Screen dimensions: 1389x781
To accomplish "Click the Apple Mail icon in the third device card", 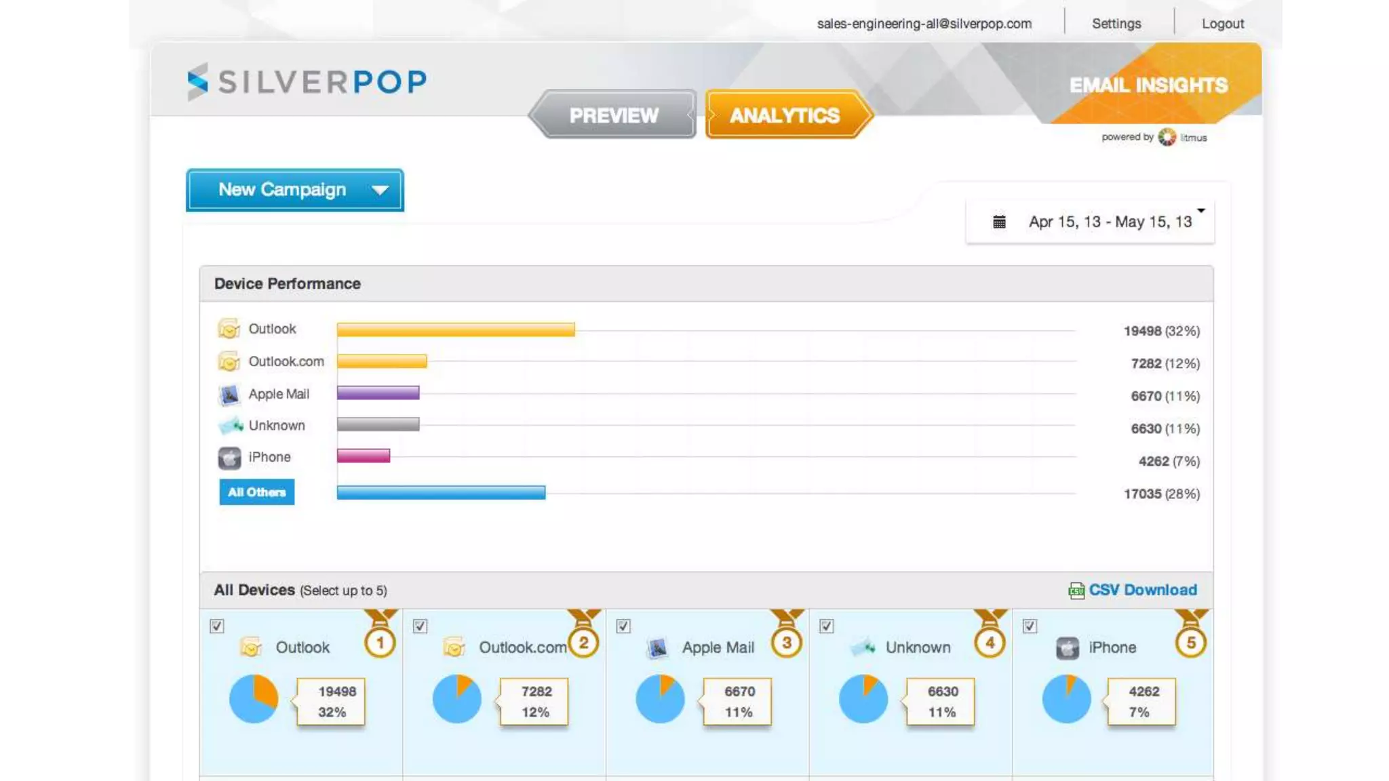I will (657, 648).
